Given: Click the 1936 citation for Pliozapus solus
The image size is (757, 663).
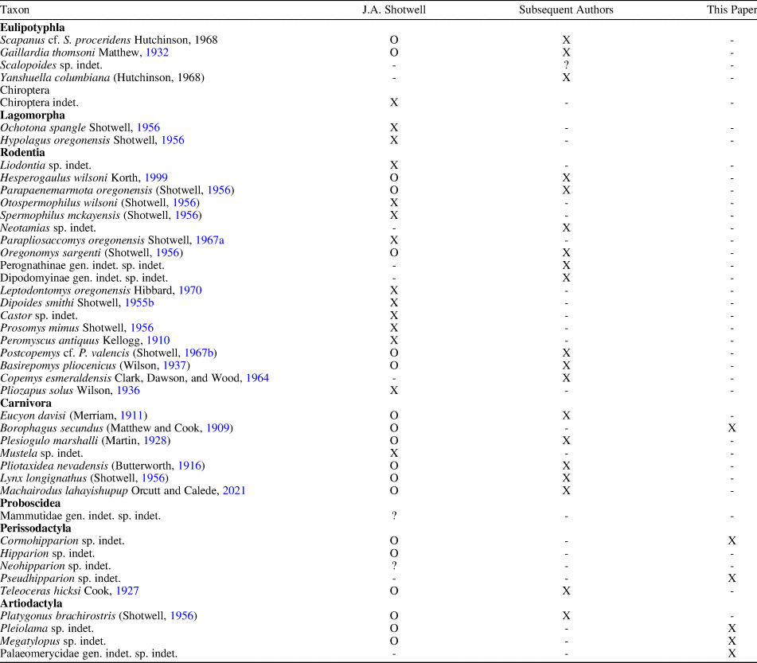Looking at the screenshot, I should (128, 391).
